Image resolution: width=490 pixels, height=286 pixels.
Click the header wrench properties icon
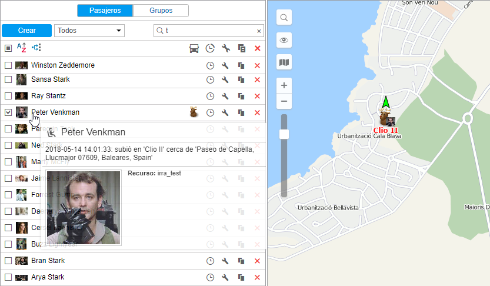click(x=226, y=48)
